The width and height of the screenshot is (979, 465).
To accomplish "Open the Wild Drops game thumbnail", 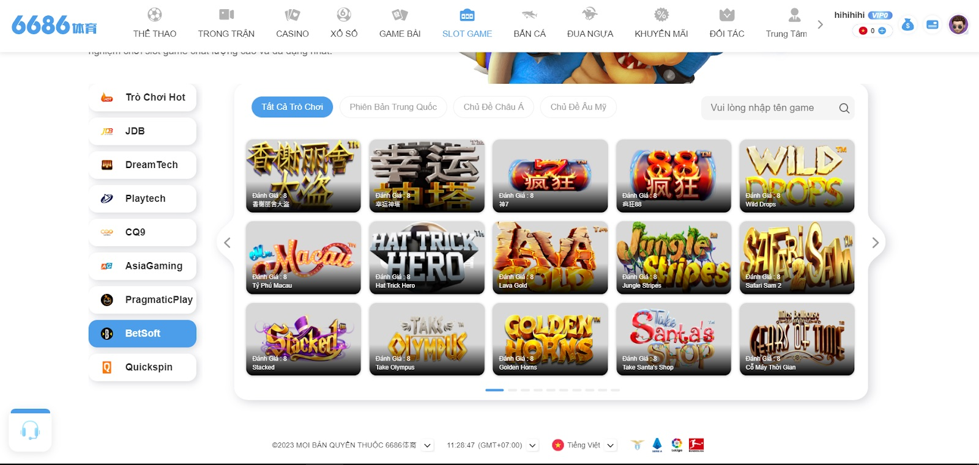I will click(x=797, y=176).
